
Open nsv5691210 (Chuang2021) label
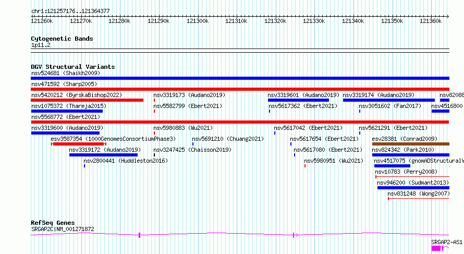(x=228, y=139)
